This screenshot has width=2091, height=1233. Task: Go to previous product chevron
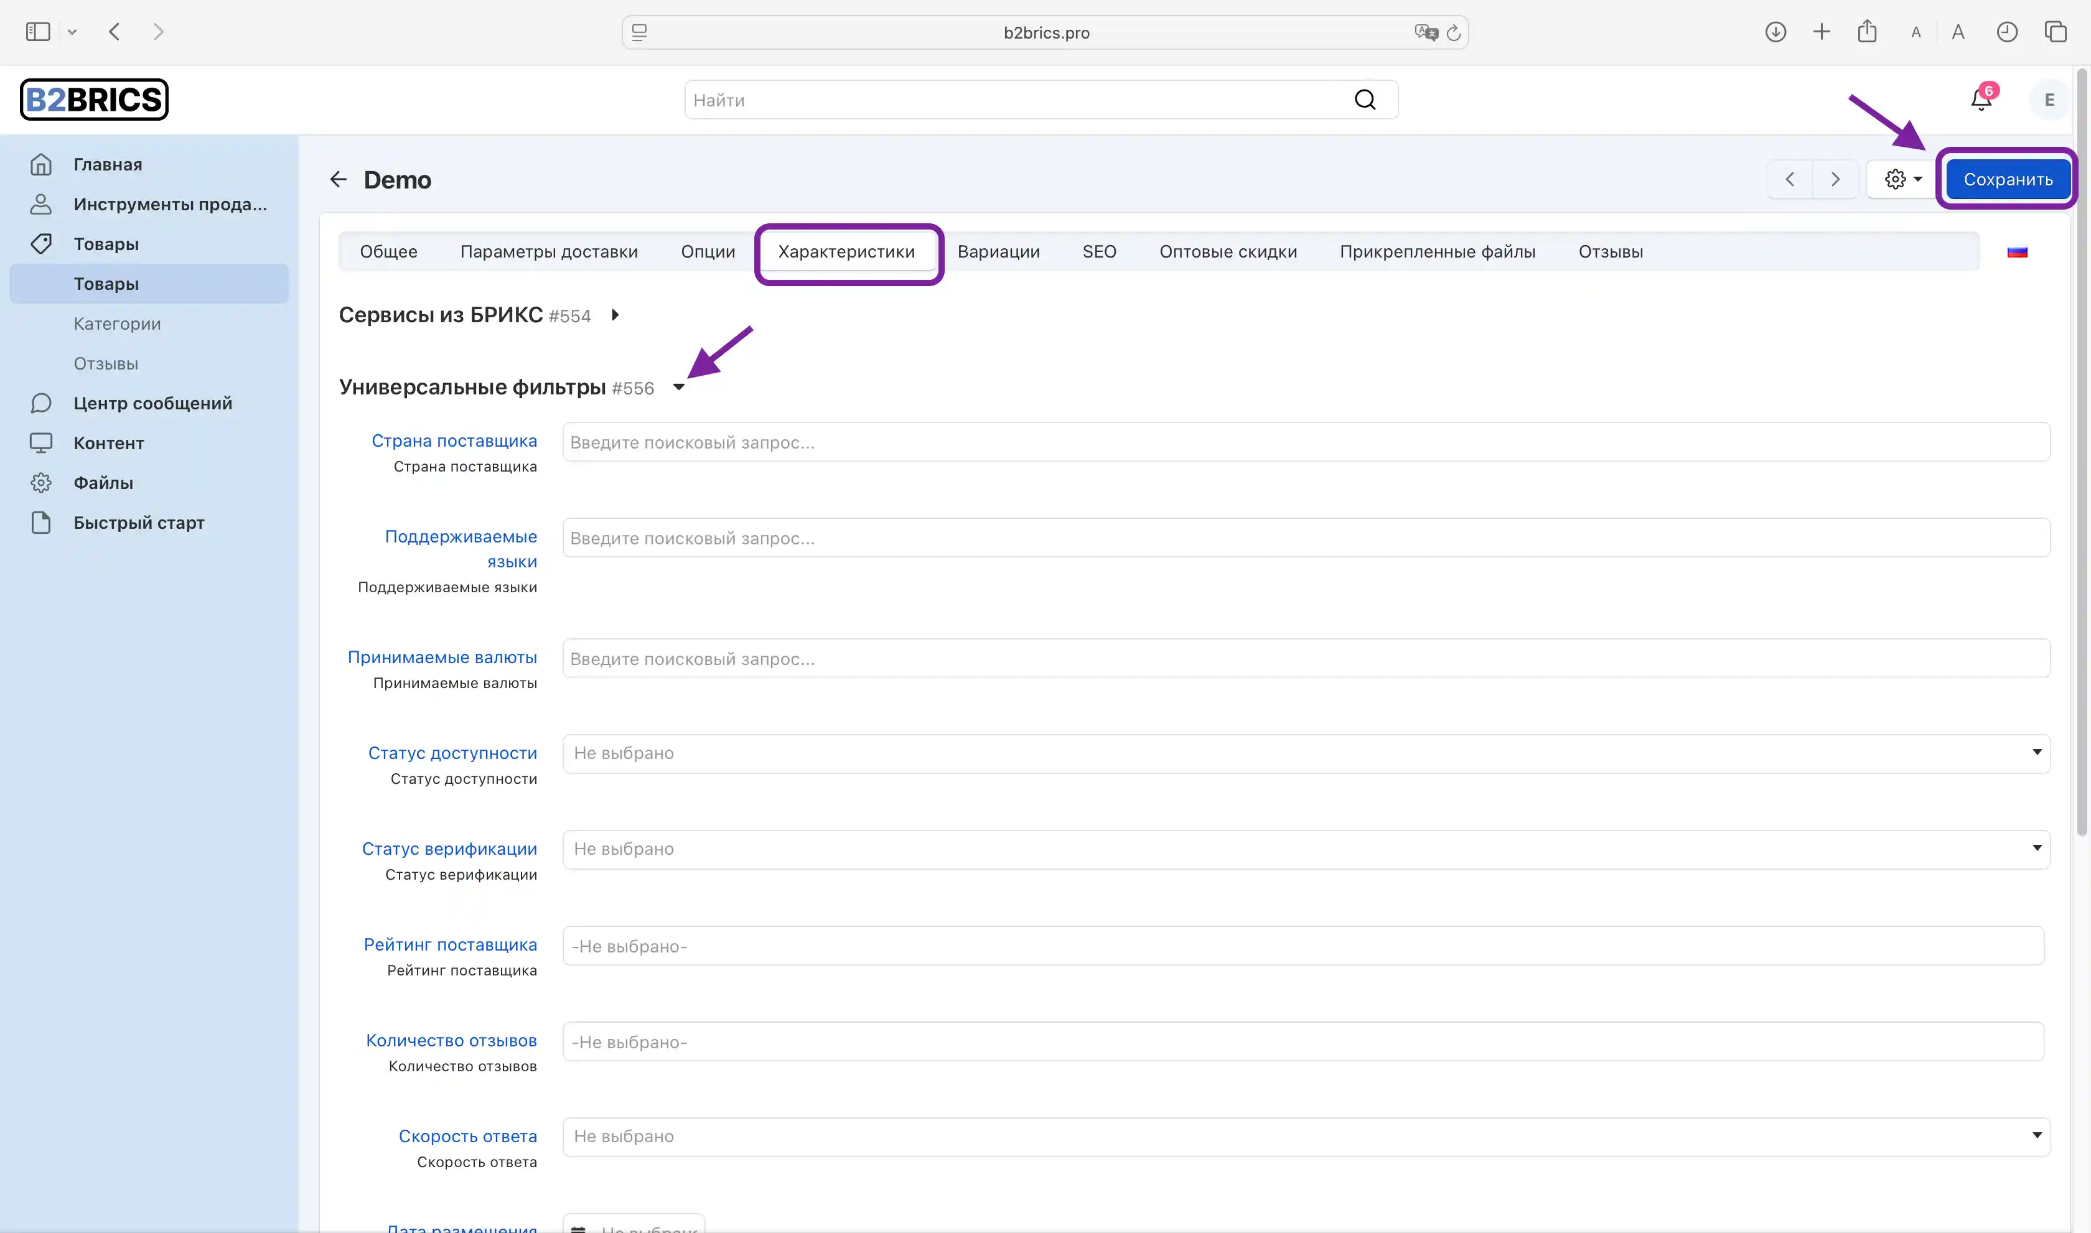(1790, 179)
